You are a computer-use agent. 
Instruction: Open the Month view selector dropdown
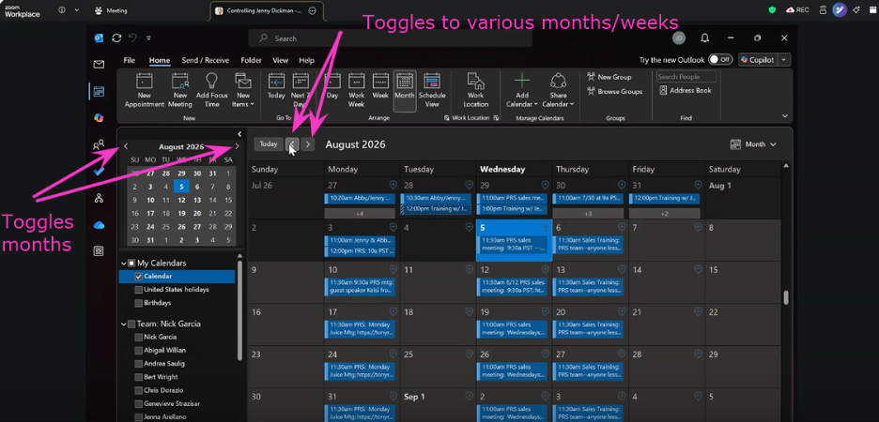753,144
